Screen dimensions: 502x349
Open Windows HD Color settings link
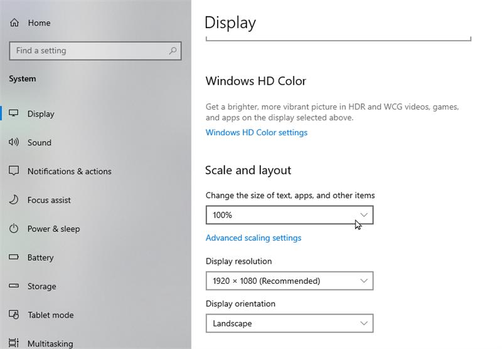[x=256, y=132]
